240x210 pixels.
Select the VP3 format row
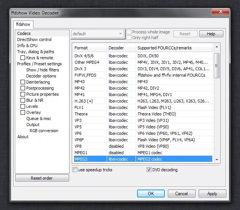tap(143, 120)
